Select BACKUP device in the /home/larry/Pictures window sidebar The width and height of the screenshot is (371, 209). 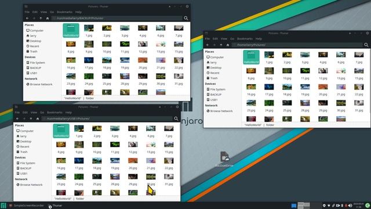(214, 95)
